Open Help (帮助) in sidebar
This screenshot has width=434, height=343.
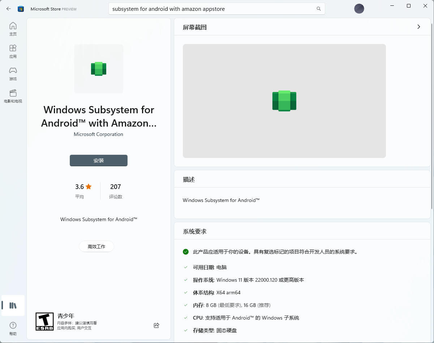13,328
